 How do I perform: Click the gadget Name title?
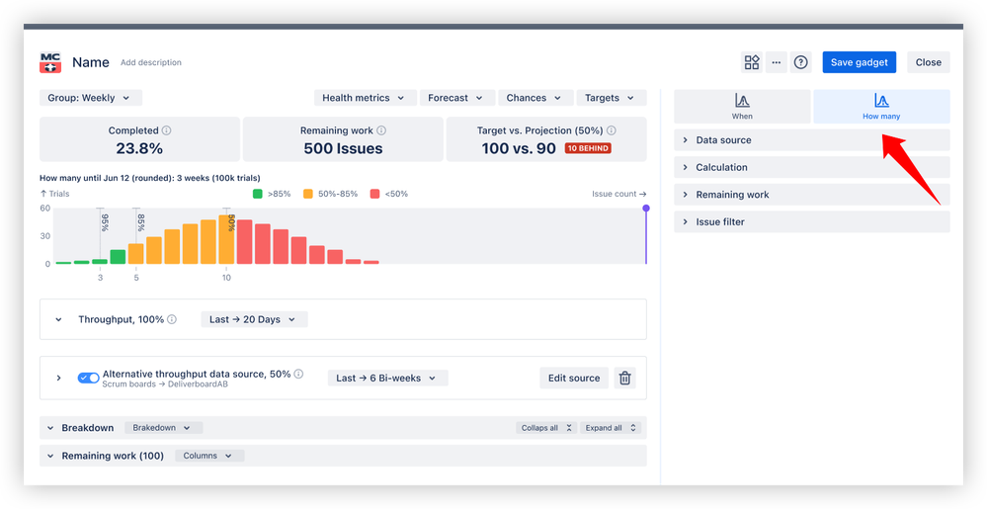(x=91, y=62)
